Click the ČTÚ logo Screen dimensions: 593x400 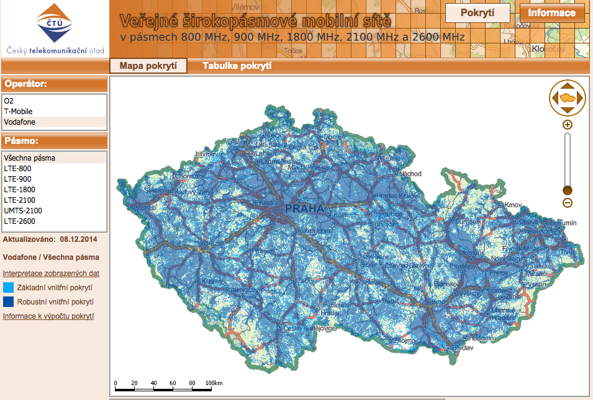(55, 23)
